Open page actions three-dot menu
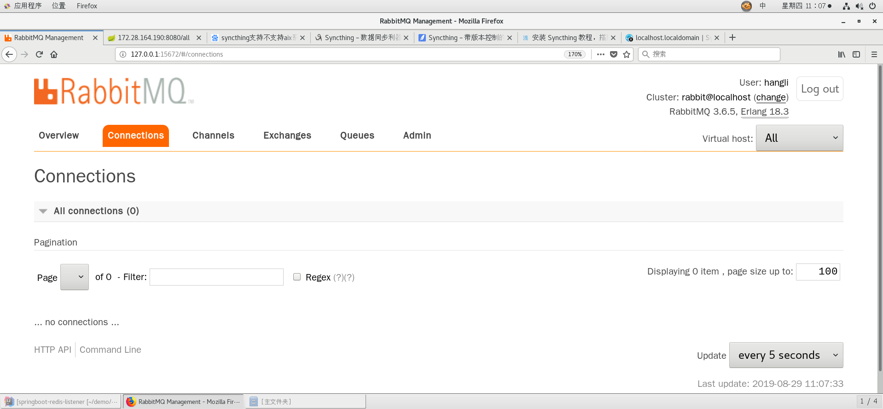Image resolution: width=883 pixels, height=409 pixels. pyautogui.click(x=600, y=54)
